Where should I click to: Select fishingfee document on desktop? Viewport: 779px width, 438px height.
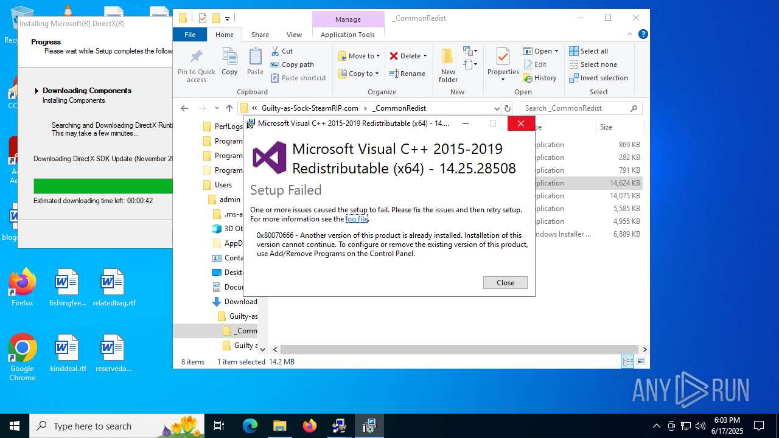[x=68, y=287]
